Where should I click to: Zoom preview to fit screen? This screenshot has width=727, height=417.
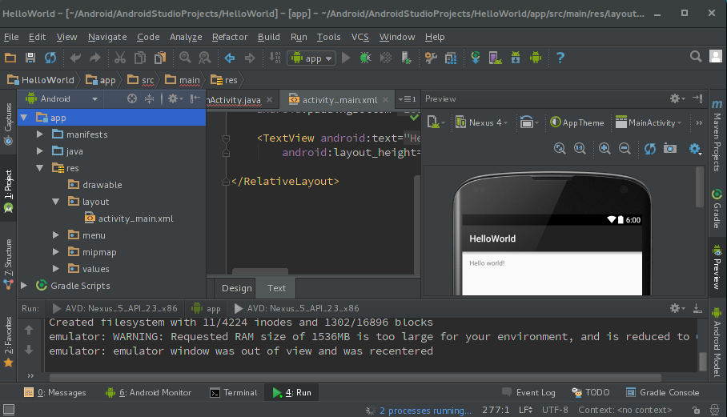click(x=560, y=148)
